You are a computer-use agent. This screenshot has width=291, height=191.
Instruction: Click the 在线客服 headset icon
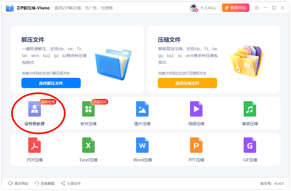37,183
